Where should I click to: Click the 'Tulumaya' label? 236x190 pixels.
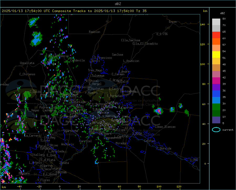point(98,76)
